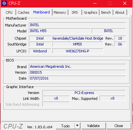Image resolution: width=133 pixels, height=130 pixels.
Task: Click the Graphic Interface version PCI-Express
Action: pyautogui.click(x=84, y=93)
